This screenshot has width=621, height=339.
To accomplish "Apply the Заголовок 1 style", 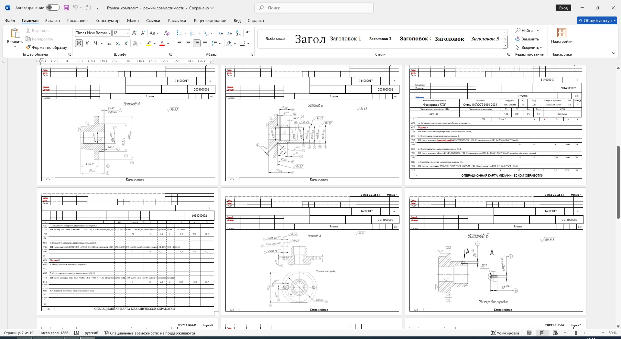I will (x=345, y=38).
